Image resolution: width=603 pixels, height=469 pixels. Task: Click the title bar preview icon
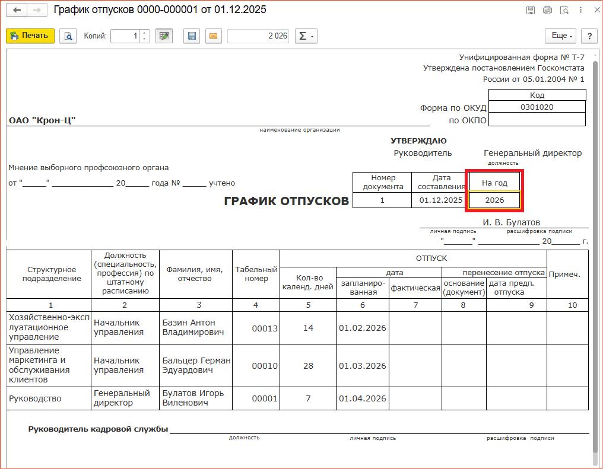[564, 10]
